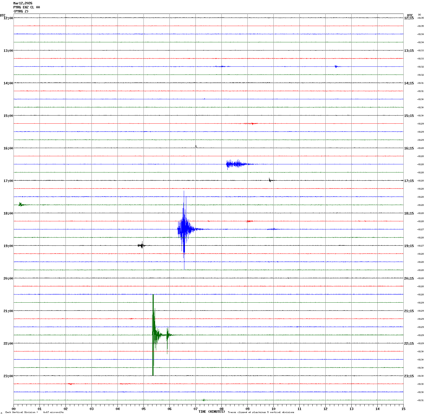Click the TIME (MINUTES) axis title
Image resolution: width=425 pixels, height=416 pixels.
[211, 412]
